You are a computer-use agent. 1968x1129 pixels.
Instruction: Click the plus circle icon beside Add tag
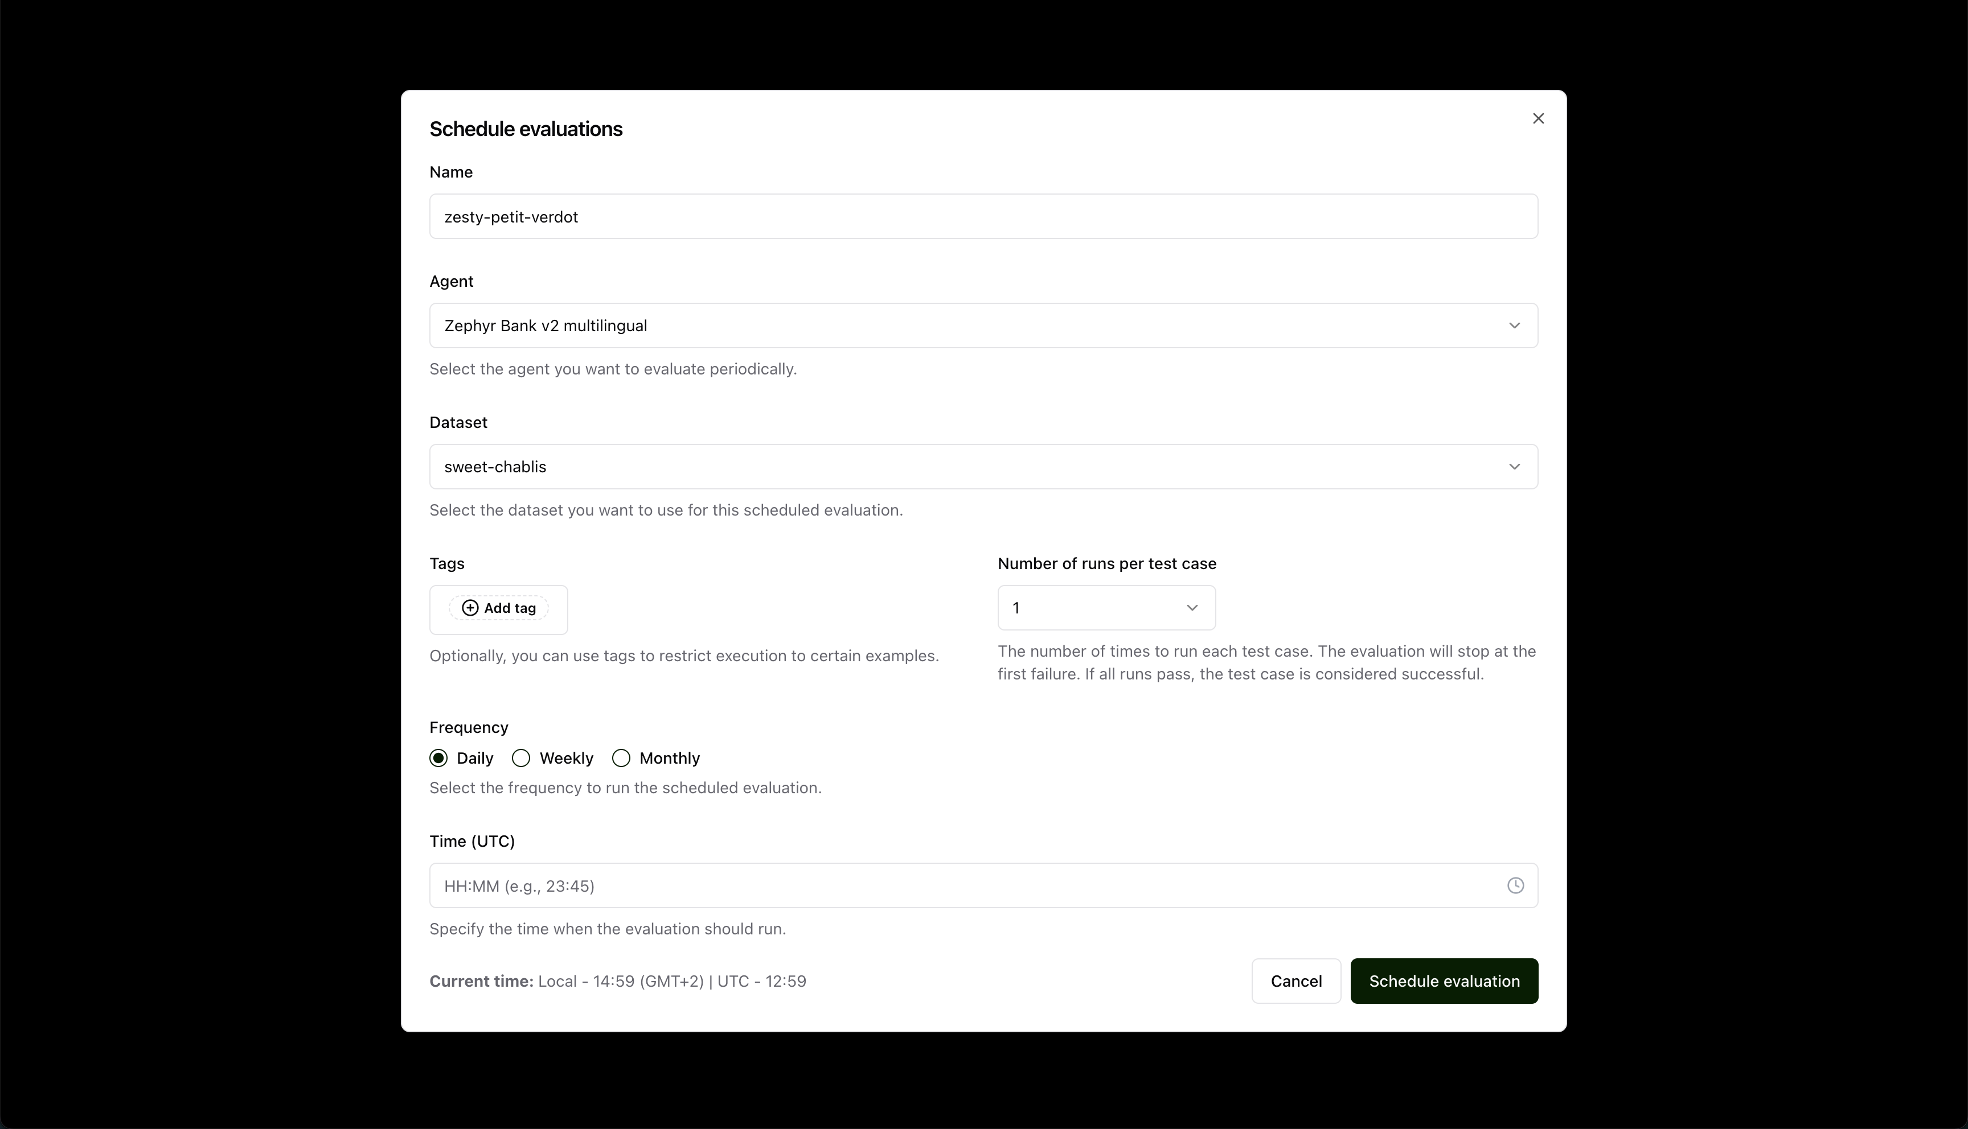[x=470, y=608]
